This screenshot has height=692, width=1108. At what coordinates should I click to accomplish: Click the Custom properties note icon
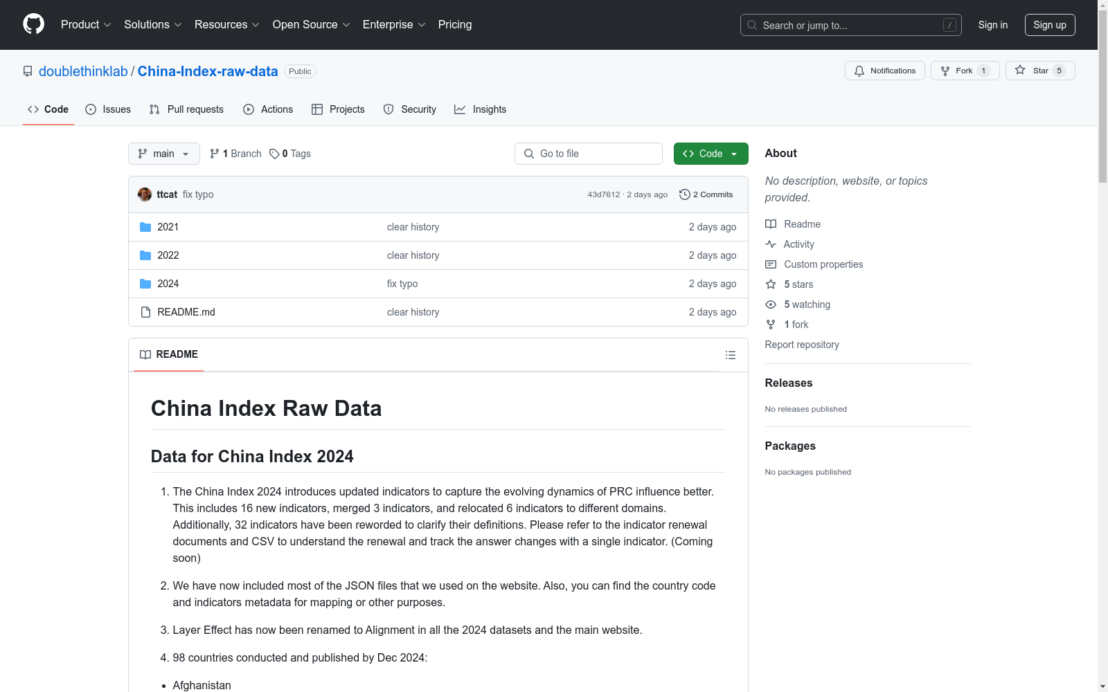[771, 264]
